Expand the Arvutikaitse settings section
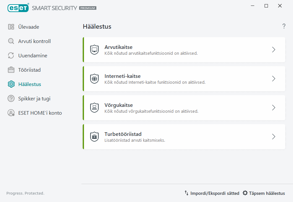 click(273, 50)
